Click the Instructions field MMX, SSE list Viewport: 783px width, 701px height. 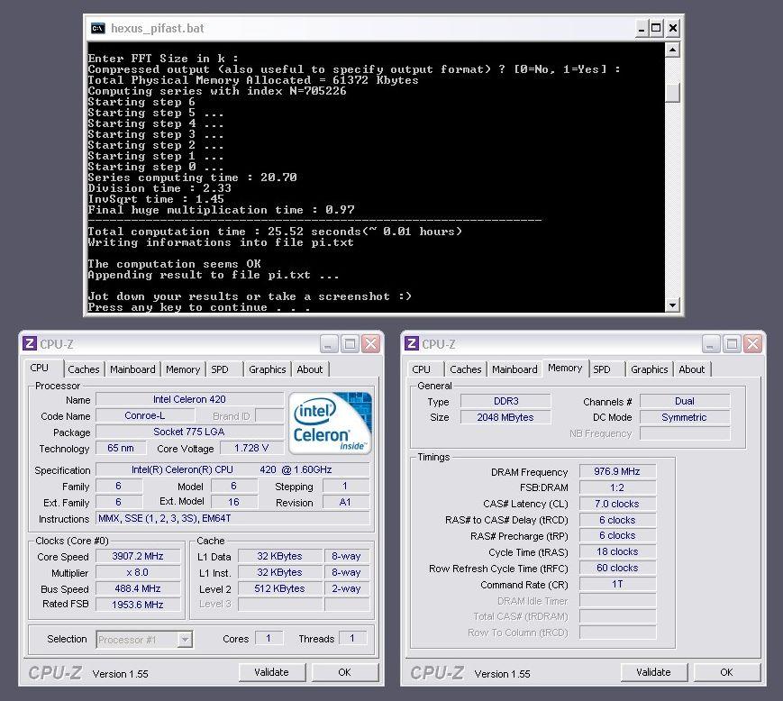click(232, 518)
